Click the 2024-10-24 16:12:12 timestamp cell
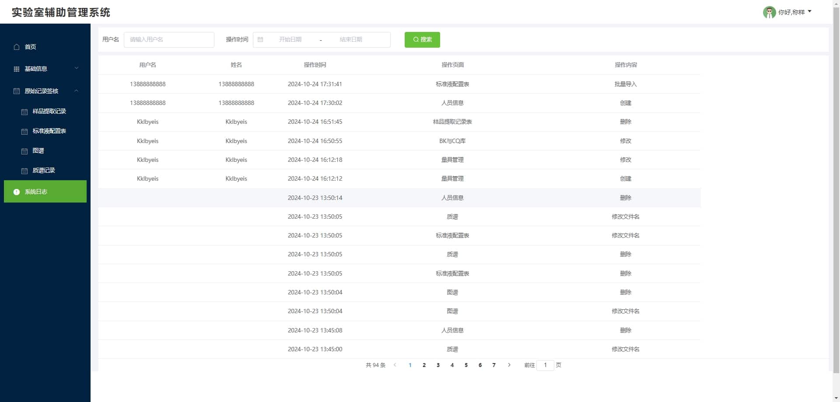This screenshot has height=402, width=840. pyautogui.click(x=315, y=178)
